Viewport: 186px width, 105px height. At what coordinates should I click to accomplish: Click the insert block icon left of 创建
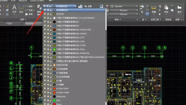pyautogui.click(x=80, y=6)
